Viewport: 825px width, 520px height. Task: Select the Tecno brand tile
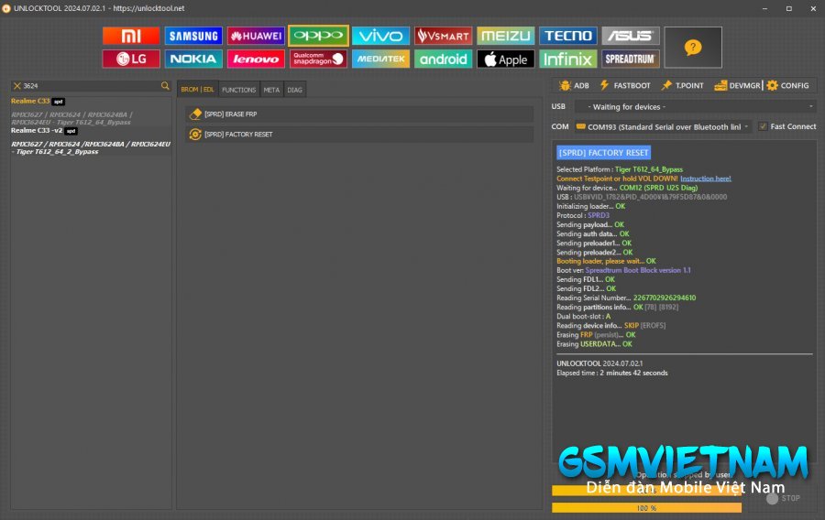[x=568, y=36]
